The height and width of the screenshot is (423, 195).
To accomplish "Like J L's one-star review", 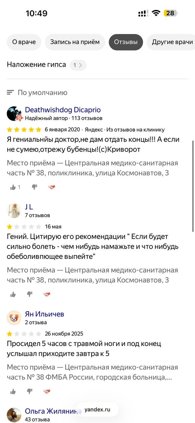I will tap(13, 294).
